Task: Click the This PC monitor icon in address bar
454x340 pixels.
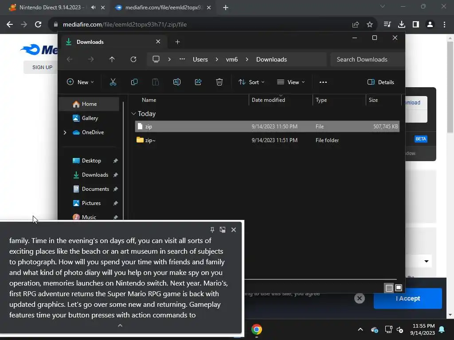Action: [156, 59]
